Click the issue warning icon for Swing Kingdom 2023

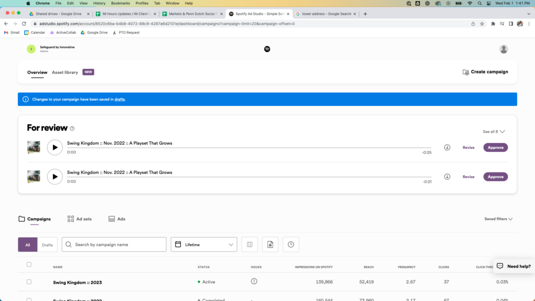point(254,281)
